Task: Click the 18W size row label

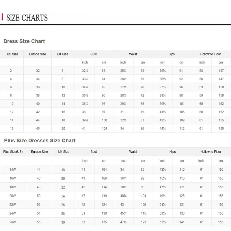Action: [13, 187]
